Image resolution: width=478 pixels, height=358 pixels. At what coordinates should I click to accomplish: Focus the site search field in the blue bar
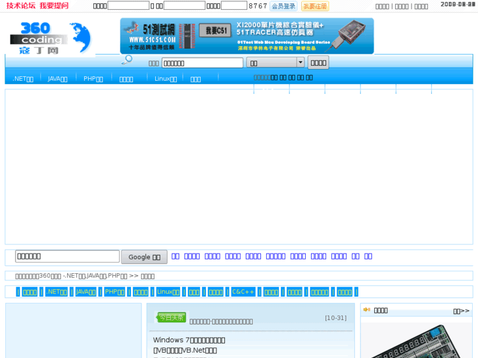tap(203, 63)
